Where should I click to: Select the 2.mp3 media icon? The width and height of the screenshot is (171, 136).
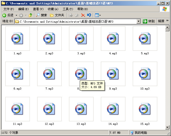click(49, 38)
